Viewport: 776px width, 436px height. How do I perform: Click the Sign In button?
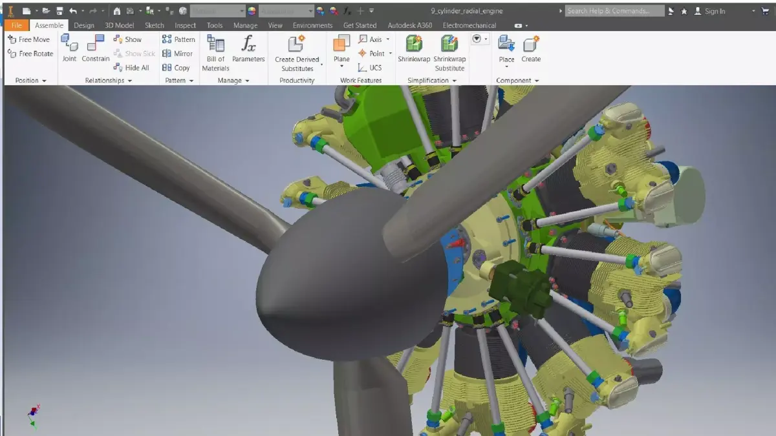[x=710, y=11]
